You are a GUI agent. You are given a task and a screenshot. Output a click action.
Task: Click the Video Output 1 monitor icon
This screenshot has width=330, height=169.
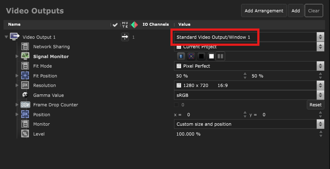coord(15,37)
